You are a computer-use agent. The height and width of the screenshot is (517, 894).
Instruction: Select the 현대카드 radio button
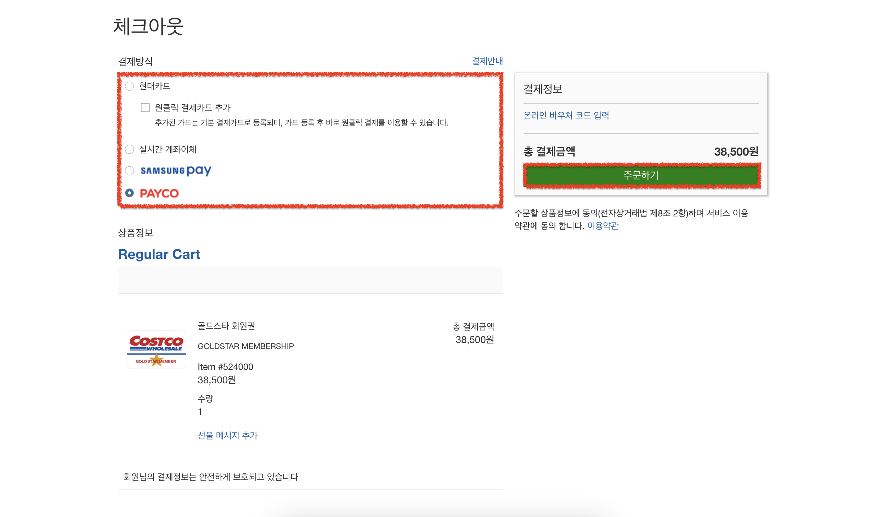click(130, 86)
